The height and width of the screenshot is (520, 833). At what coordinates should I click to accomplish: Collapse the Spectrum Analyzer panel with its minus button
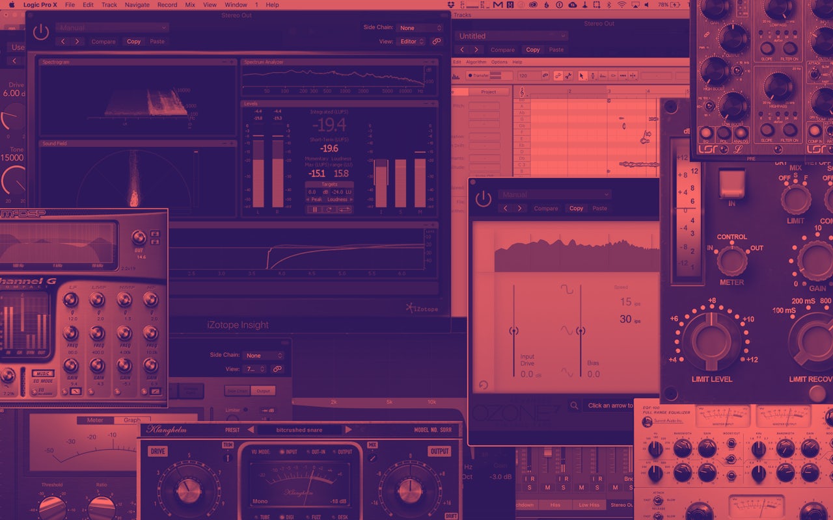pyautogui.click(x=426, y=62)
